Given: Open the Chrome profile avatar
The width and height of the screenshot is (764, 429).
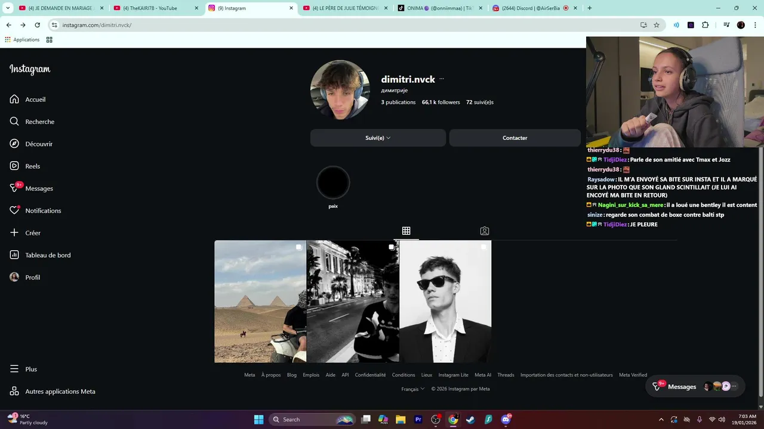Looking at the screenshot, I should 741,25.
